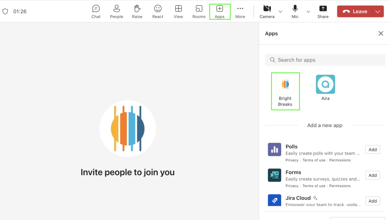Click the Share screen icon
Image resolution: width=389 pixels, height=220 pixels.
click(323, 11)
